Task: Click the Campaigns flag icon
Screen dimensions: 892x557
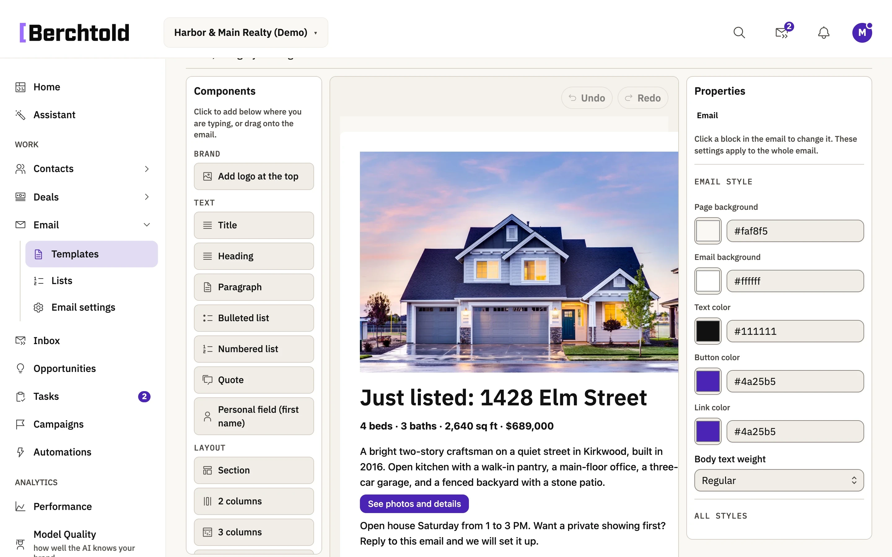Action: tap(20, 424)
